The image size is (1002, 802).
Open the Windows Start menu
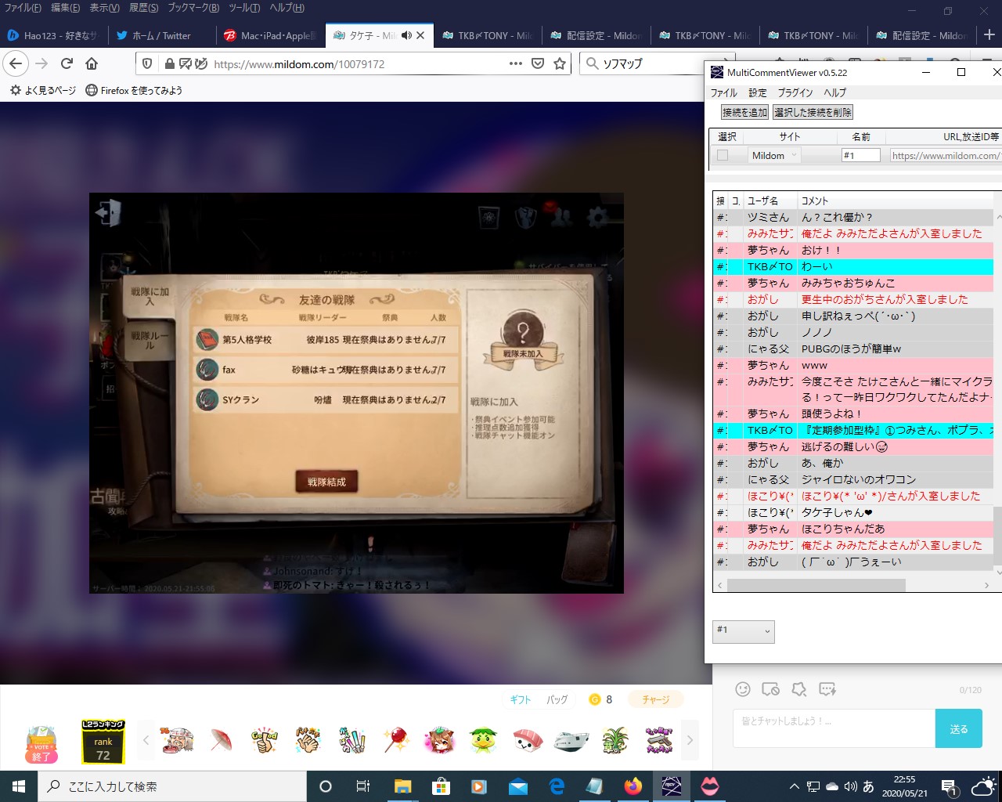[x=19, y=786]
